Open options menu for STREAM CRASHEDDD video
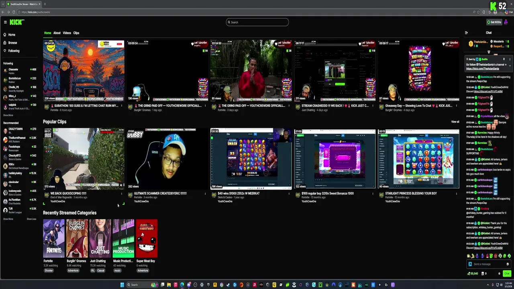 [x=373, y=106]
